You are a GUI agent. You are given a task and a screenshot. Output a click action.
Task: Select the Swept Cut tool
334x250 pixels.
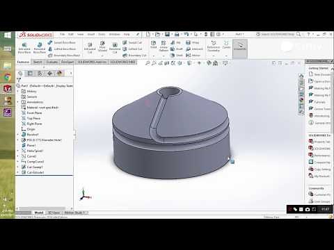click(132, 42)
